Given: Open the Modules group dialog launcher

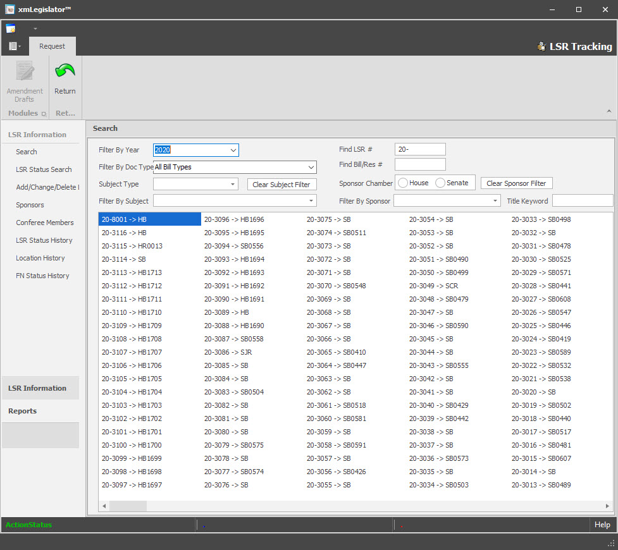Looking at the screenshot, I should [x=44, y=114].
